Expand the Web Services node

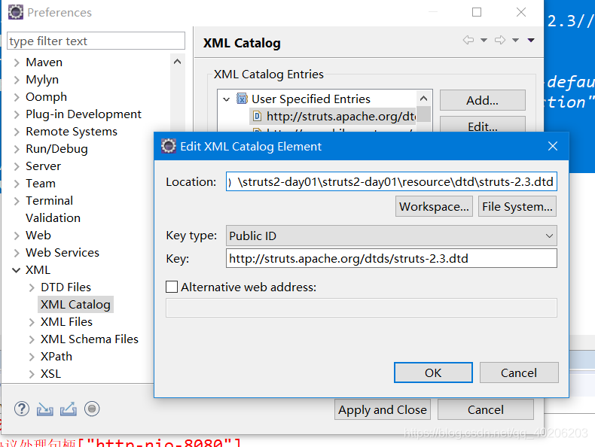(17, 253)
